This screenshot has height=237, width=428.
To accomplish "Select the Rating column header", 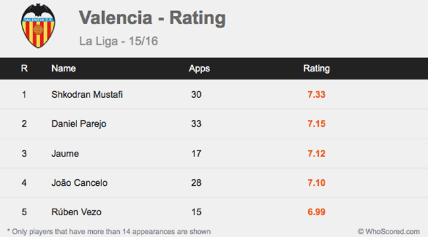I will tap(316, 68).
